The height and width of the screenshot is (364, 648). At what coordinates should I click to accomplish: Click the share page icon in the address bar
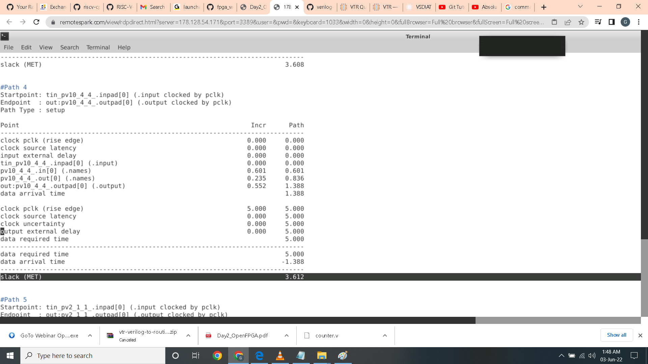[x=568, y=22]
